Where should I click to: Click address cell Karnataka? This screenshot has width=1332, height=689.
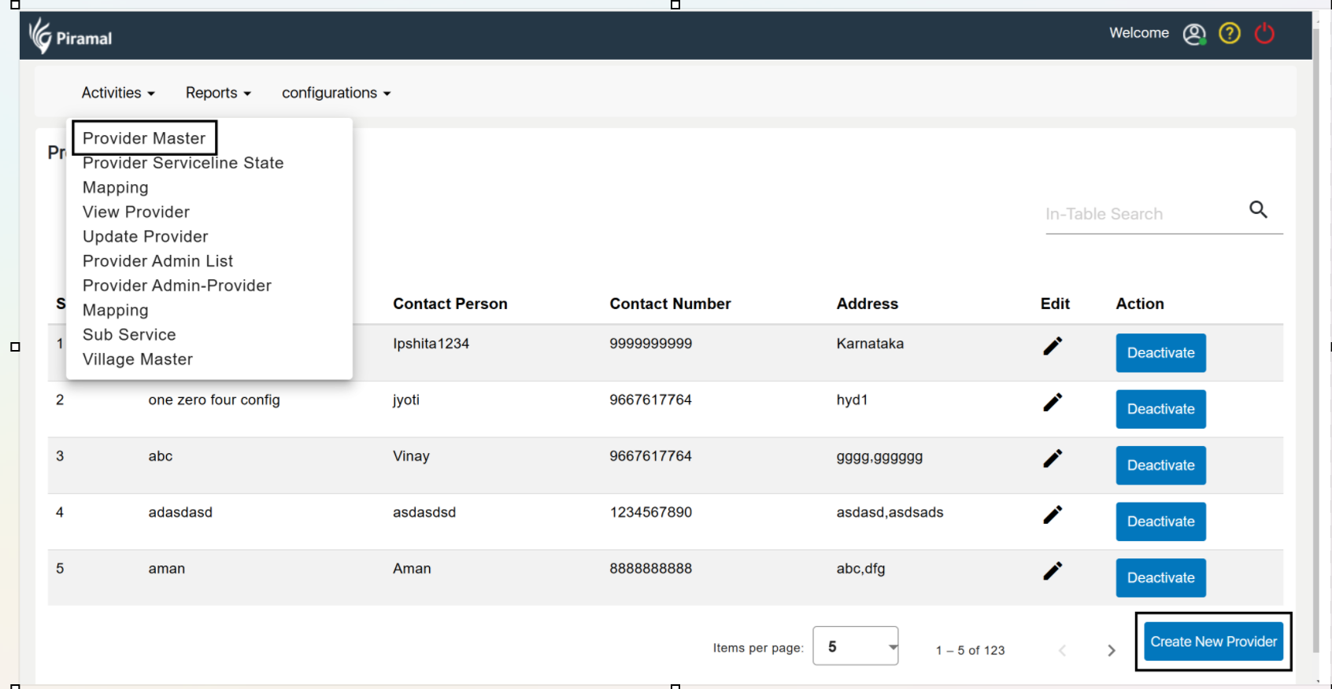tap(870, 344)
